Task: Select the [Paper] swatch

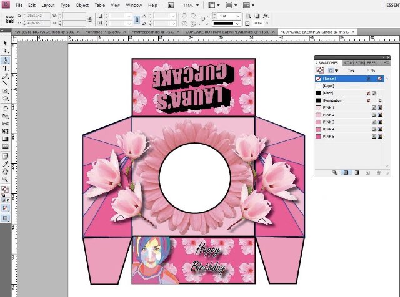Action: (349, 86)
